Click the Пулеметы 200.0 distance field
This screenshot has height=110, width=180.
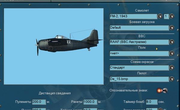pos(39,102)
